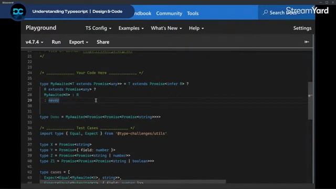
Task: Click 'type Demo' declaration on line 32
Action: [x=49, y=117]
